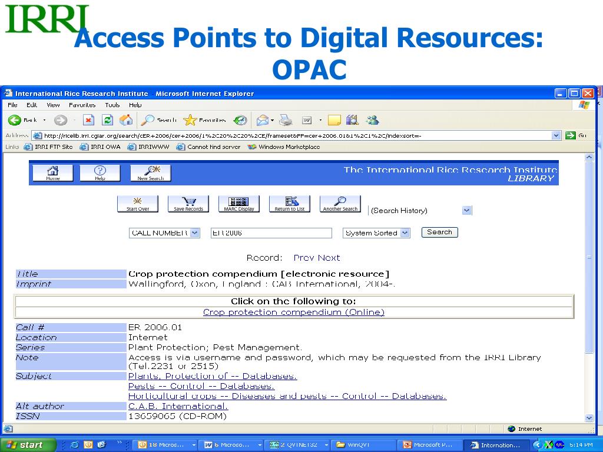The image size is (603, 452).
Task: Click the library Help button
Action: click(x=100, y=173)
